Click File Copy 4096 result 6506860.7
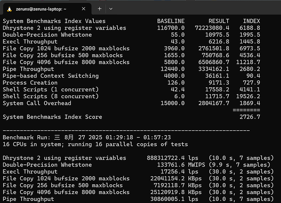The width and height of the screenshot is (281, 203). tap(214, 62)
